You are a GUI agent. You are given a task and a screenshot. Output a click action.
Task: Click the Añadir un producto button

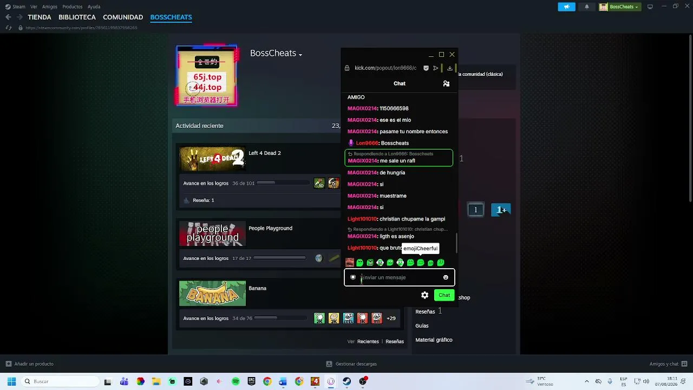click(x=30, y=364)
